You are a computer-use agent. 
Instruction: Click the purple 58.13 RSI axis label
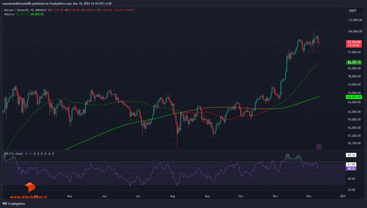(x=351, y=169)
